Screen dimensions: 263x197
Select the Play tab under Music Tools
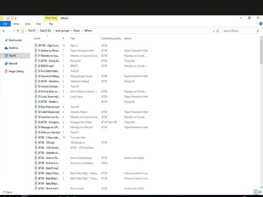[51, 24]
